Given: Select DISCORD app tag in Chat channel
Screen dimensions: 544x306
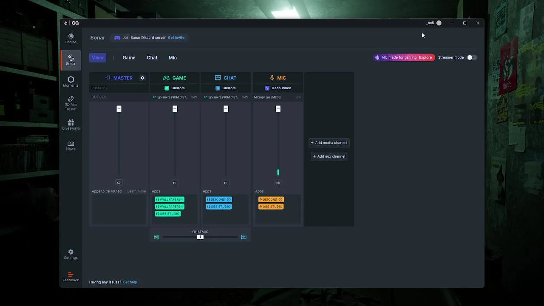Looking at the screenshot, I should [219, 199].
